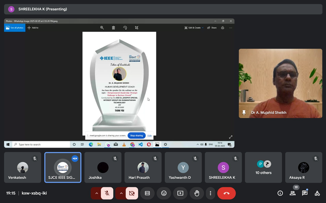This screenshot has width=326, height=203.
Task: Click the Hide link on sharing bar
Action: pyautogui.click(x=149, y=136)
